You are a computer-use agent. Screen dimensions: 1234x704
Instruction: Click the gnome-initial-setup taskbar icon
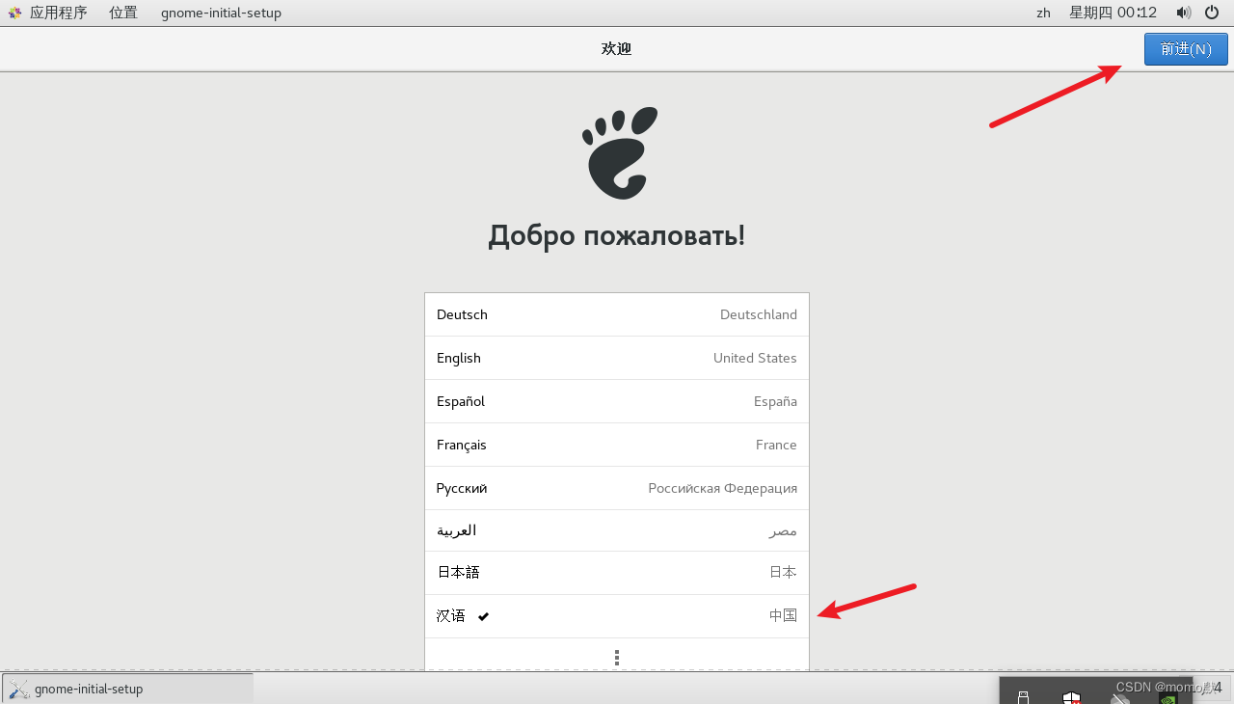pos(18,689)
